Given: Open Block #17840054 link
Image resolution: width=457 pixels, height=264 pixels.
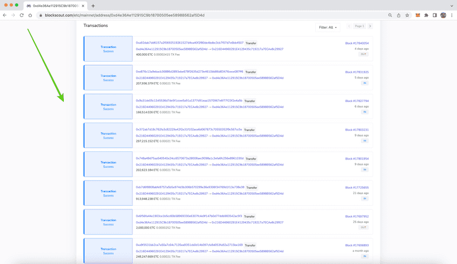Looking at the screenshot, I should 357,43.
